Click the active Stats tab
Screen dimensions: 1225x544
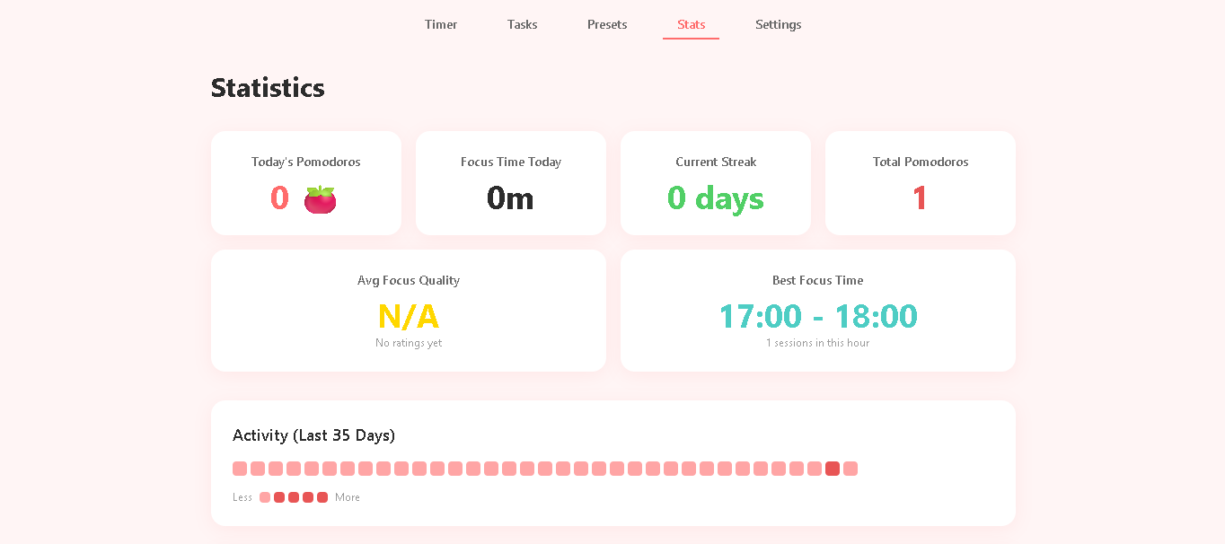(x=691, y=24)
